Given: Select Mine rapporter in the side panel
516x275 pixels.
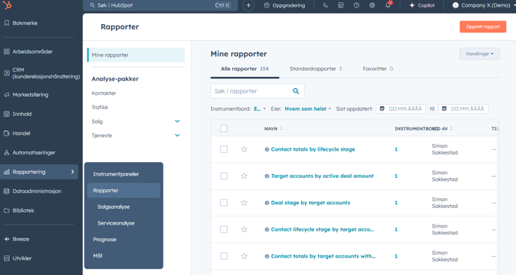Looking at the screenshot, I should [x=136, y=55].
